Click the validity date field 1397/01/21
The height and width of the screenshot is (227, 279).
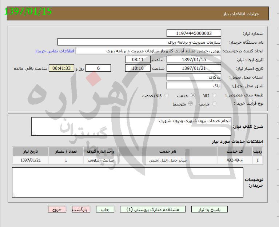[194, 68]
